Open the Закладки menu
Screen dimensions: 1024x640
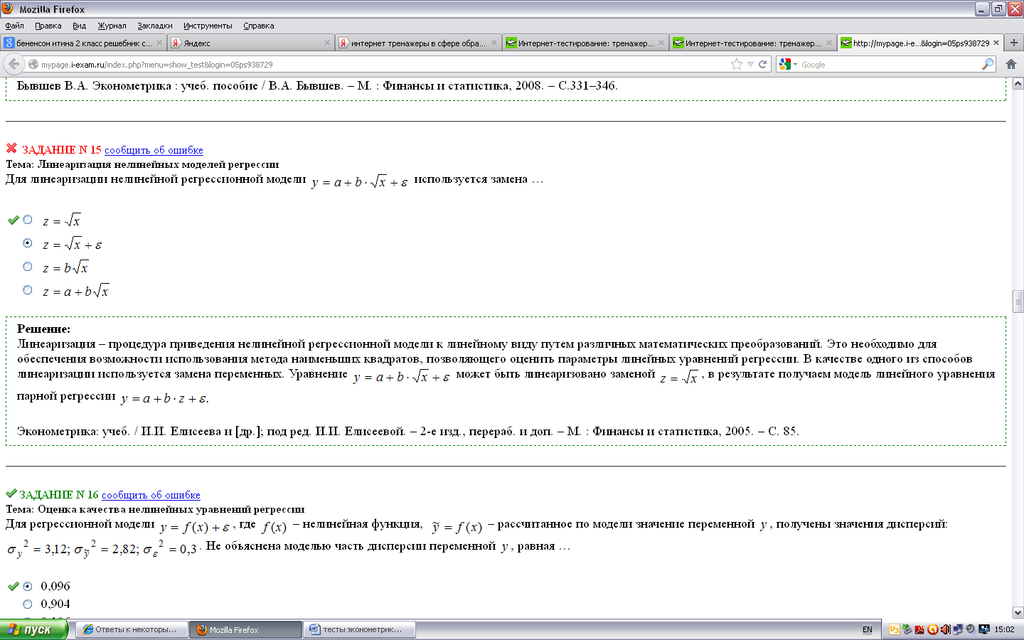point(155,26)
